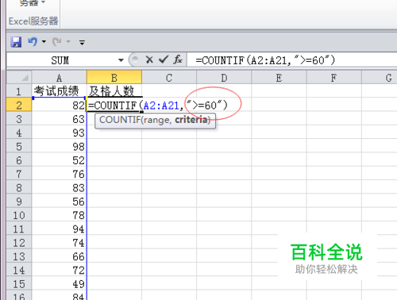Select row 5 header
Screen dimensions: 397x300
pos(19,146)
